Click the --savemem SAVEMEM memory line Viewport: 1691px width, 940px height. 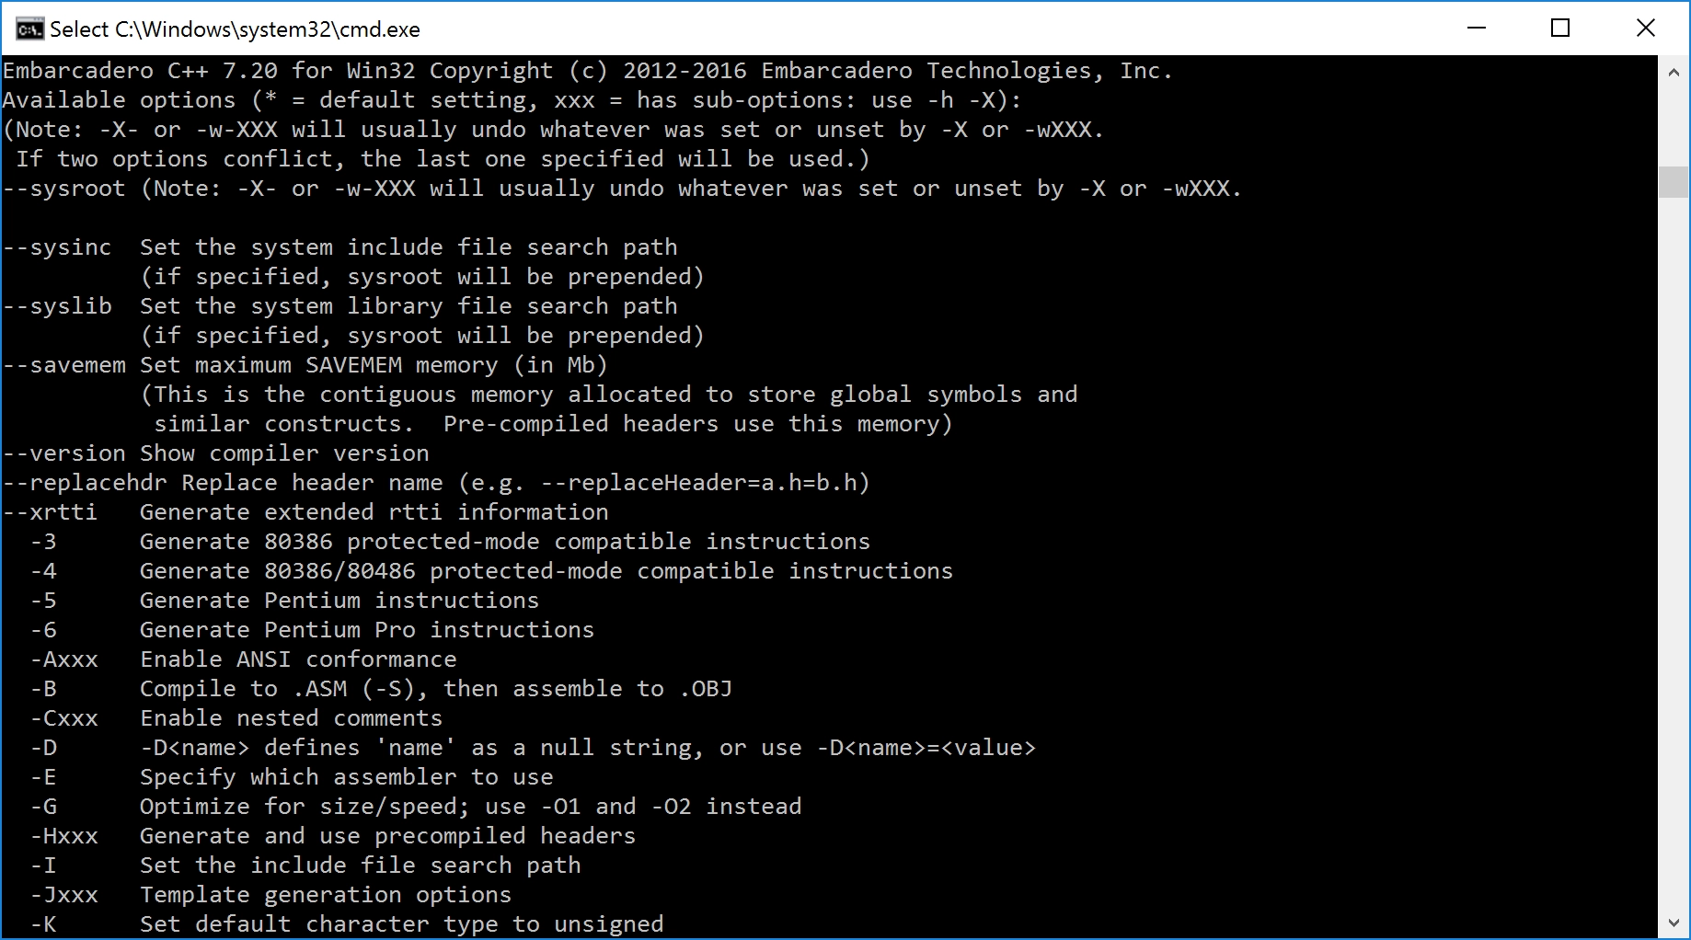pyautogui.click(x=304, y=364)
